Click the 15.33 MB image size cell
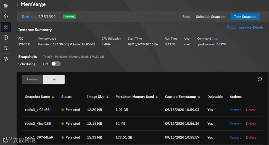 tap(94, 138)
